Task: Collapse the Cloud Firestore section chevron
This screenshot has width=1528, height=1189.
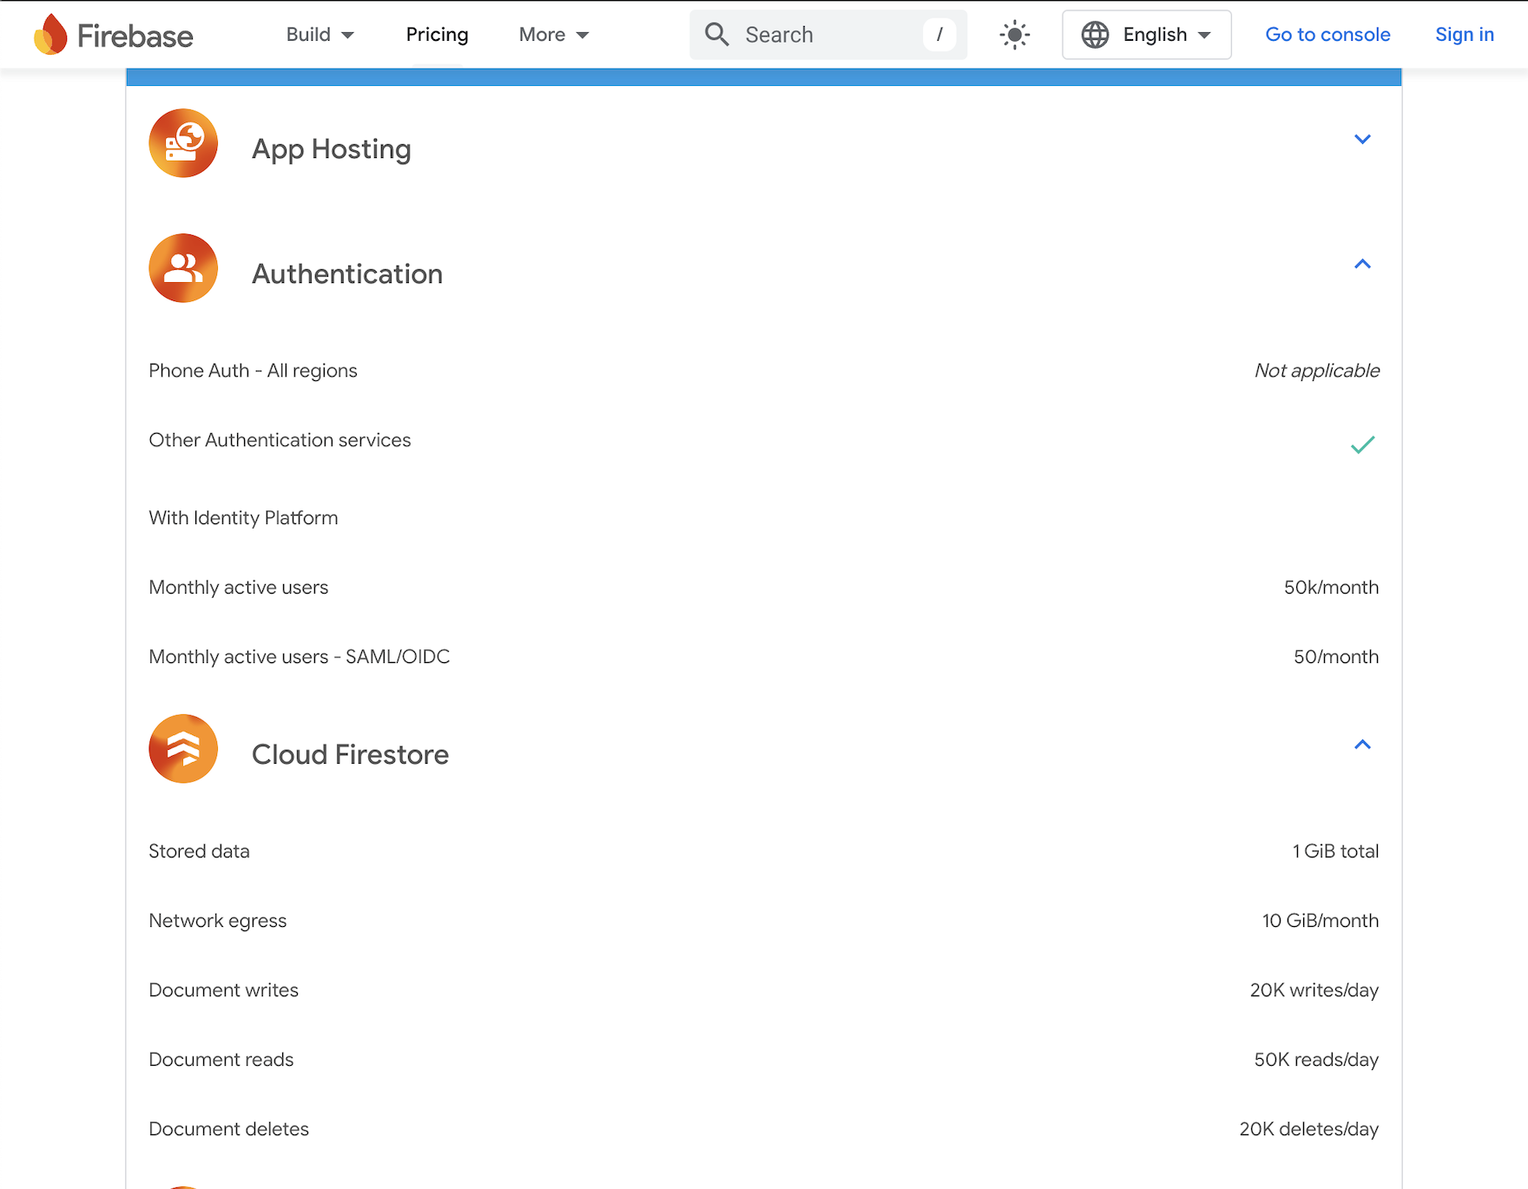Action: click(1362, 745)
